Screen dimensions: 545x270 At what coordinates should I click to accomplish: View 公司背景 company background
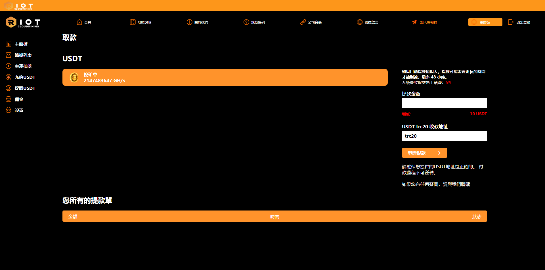[x=315, y=22]
